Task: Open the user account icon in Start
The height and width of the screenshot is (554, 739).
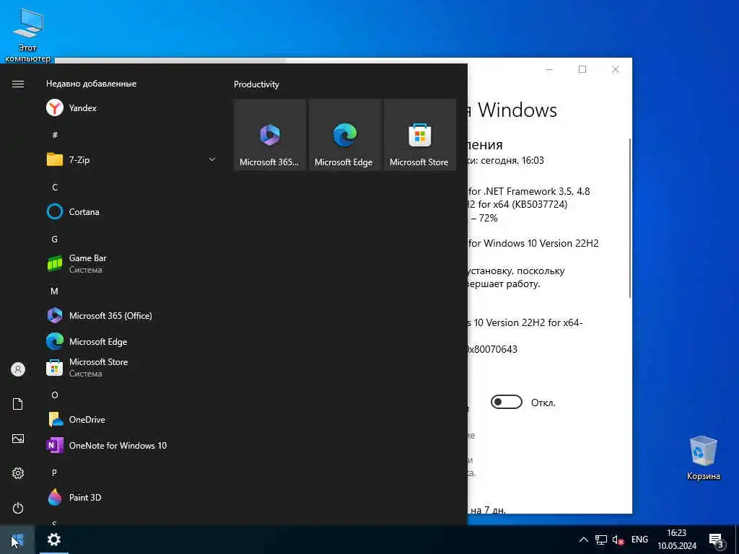Action: (18, 369)
